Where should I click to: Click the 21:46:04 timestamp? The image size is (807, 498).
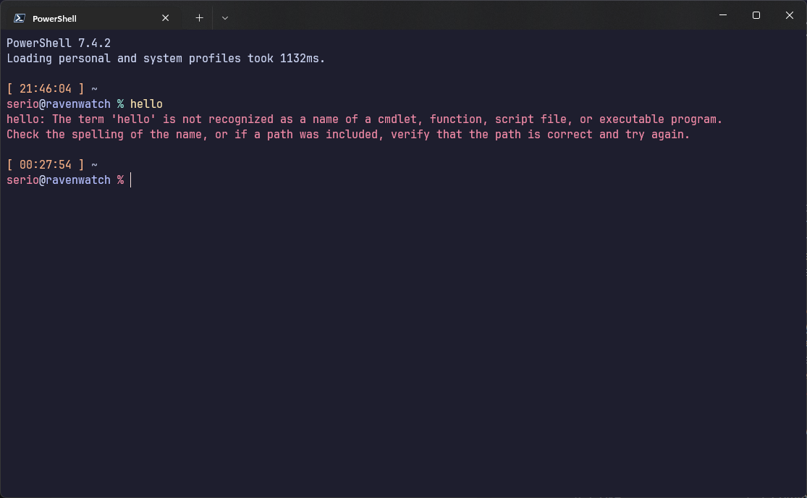coord(46,89)
